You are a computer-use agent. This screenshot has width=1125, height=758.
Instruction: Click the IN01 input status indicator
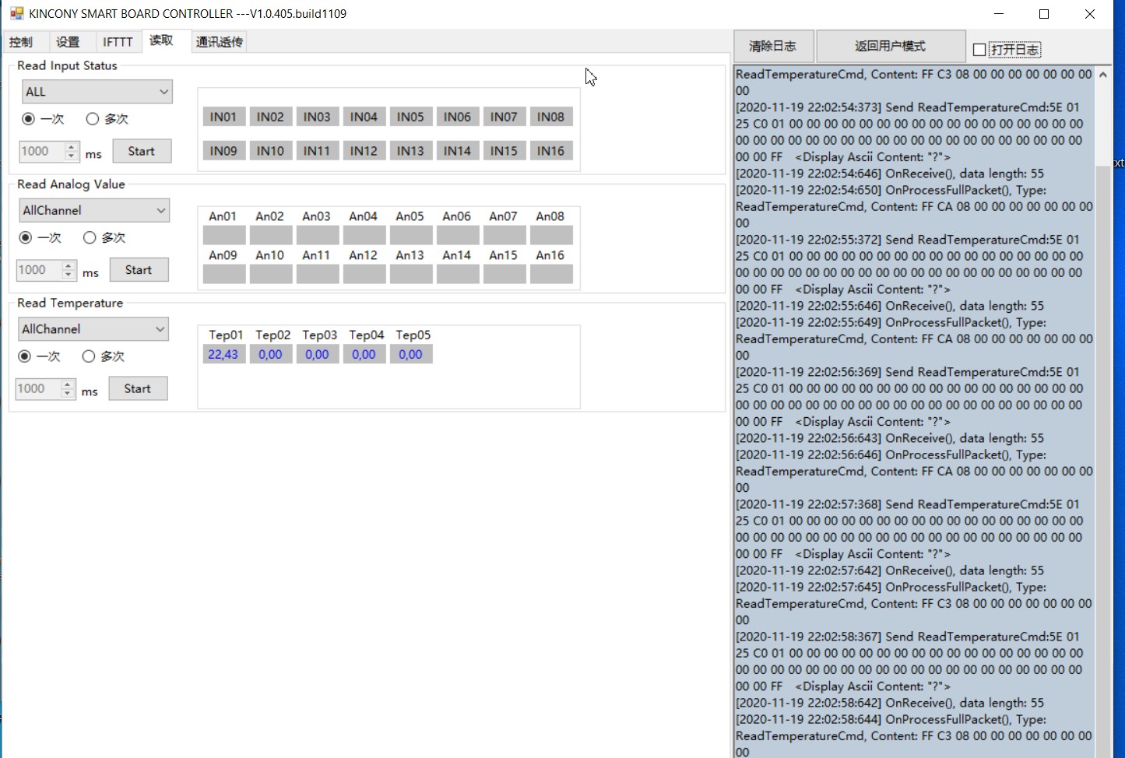pyautogui.click(x=223, y=117)
